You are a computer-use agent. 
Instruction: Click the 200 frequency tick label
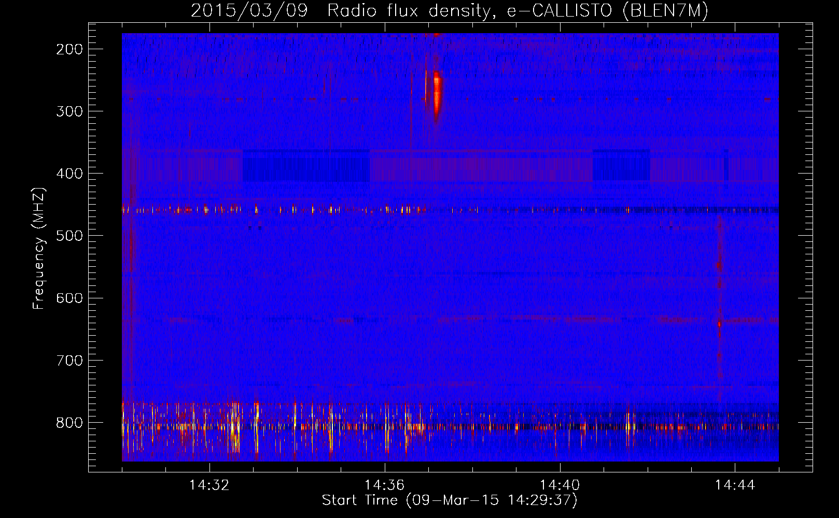(x=69, y=49)
